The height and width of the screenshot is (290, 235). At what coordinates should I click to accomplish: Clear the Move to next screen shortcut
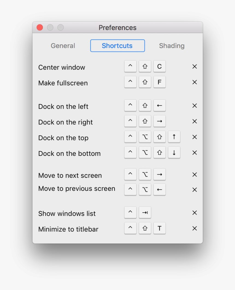point(195,174)
